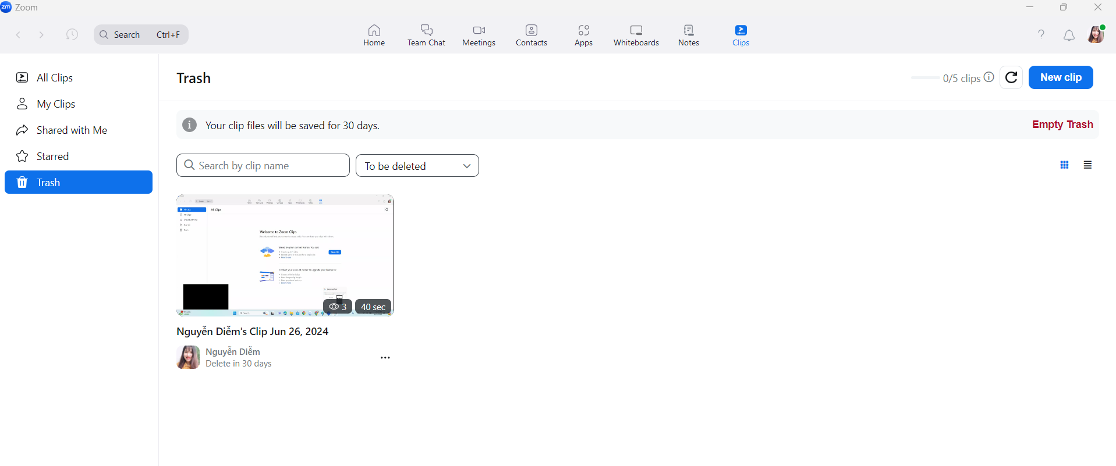Expand the To be deleted dropdown
Image resolution: width=1116 pixels, height=466 pixels.
[417, 166]
